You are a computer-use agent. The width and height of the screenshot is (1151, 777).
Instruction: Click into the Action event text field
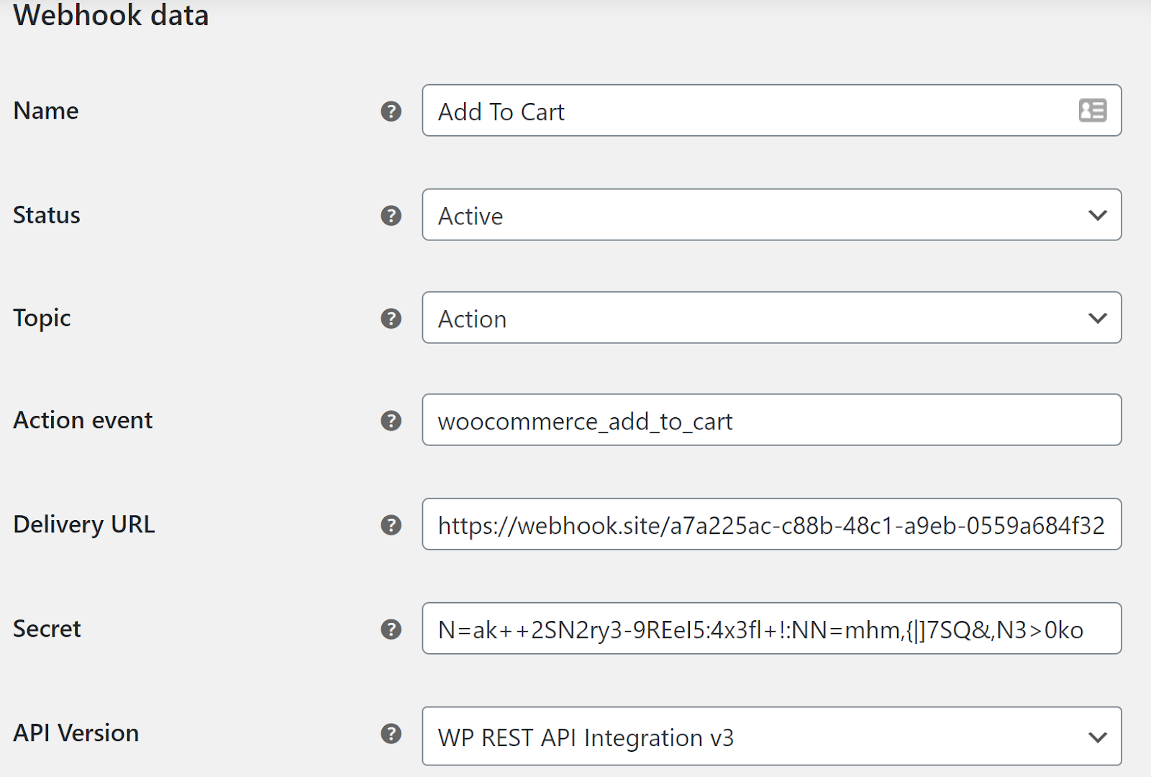point(771,421)
